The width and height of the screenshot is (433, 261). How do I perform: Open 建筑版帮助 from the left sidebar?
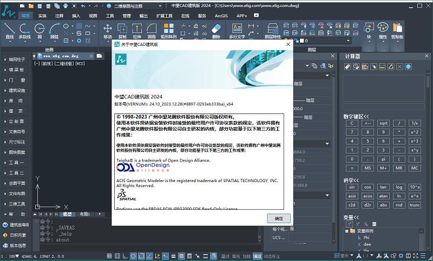coord(16,225)
